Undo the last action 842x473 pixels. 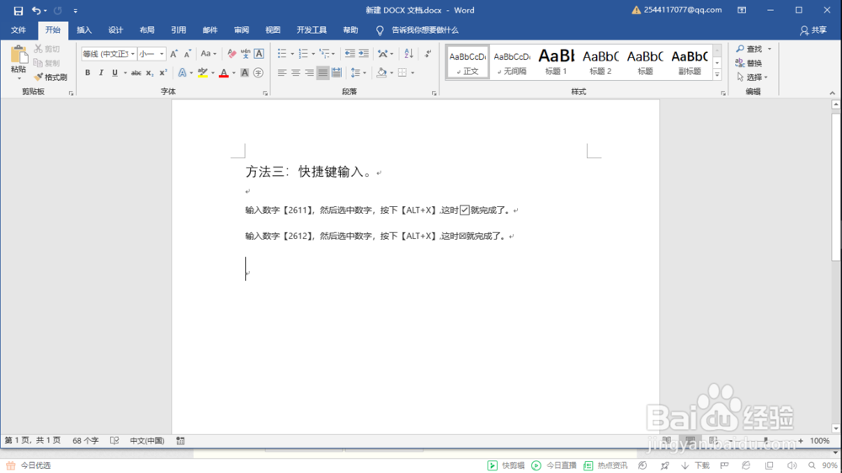click(36, 10)
